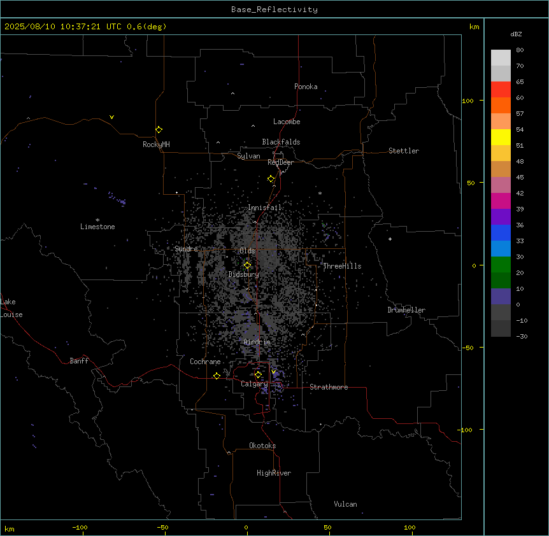Click the dBZ legend heading

click(516, 34)
